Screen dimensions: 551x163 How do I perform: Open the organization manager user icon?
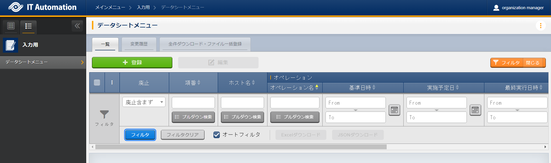tap(496, 8)
